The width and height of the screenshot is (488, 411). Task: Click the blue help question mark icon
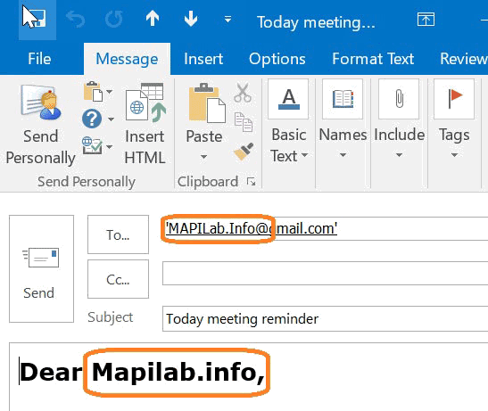click(92, 119)
